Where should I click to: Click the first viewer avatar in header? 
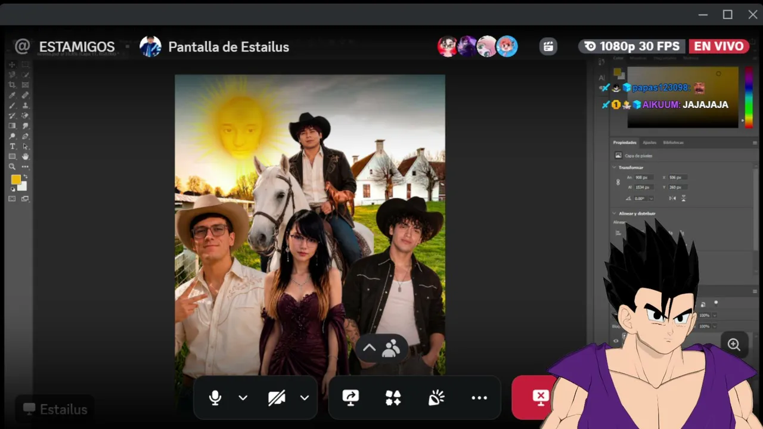click(448, 46)
